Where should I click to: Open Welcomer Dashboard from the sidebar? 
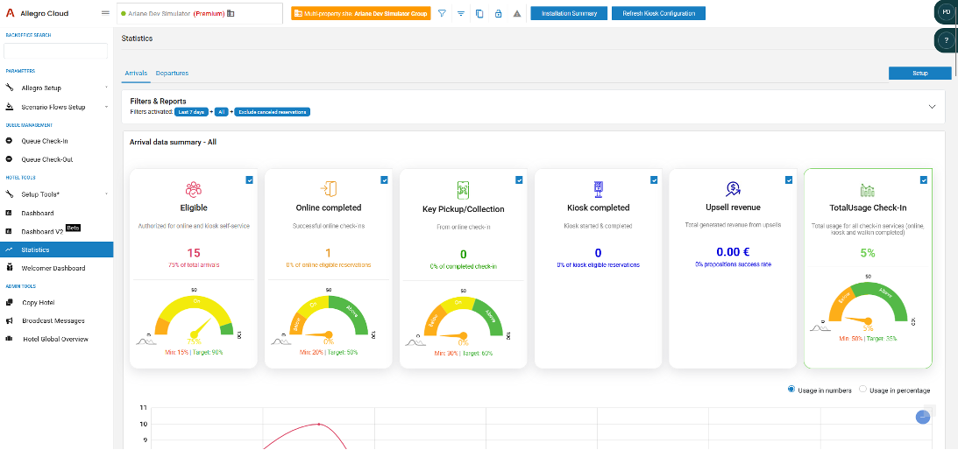(x=53, y=268)
